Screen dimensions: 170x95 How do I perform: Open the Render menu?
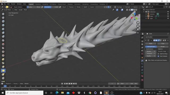(x=13, y=4)
